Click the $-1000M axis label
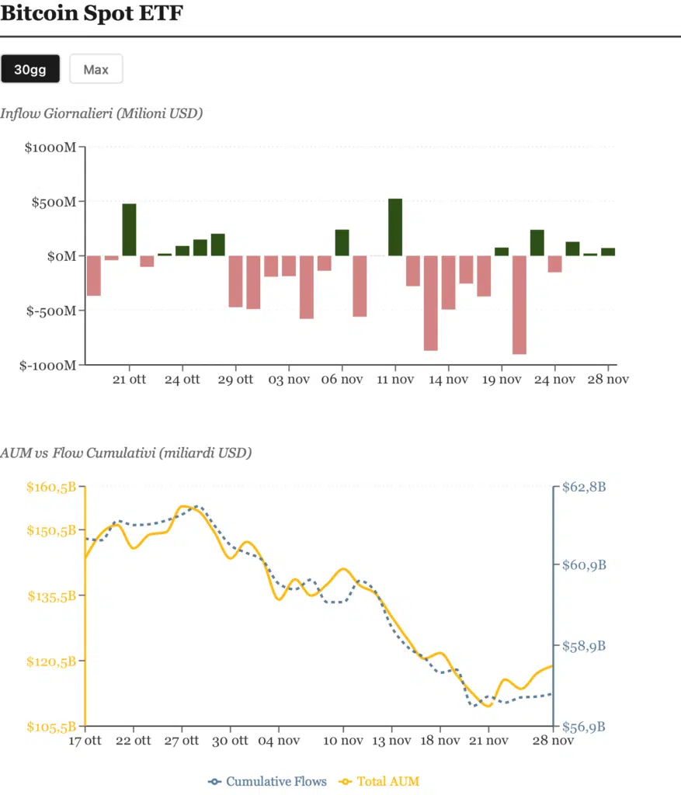This screenshot has width=681, height=795. 48,366
